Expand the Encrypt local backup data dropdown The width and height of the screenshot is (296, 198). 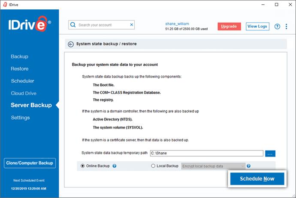(x=213, y=166)
